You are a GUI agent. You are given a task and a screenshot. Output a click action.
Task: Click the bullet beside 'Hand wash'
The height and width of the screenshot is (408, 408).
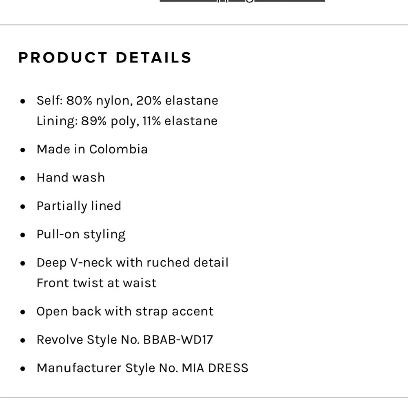[x=23, y=179]
